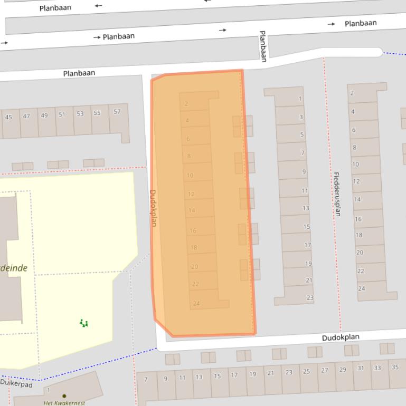
Task: Click the one-way arrow beside the rightmost Planbaan label
Action: click(x=331, y=24)
